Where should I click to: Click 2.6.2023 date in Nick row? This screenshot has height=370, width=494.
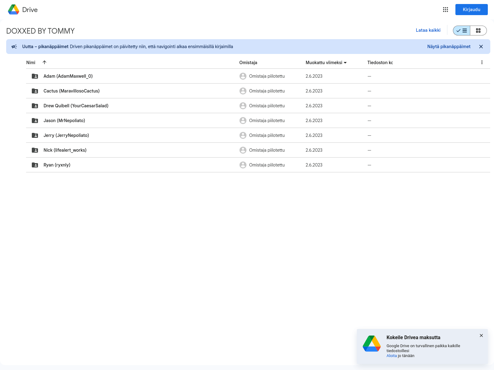point(314,150)
